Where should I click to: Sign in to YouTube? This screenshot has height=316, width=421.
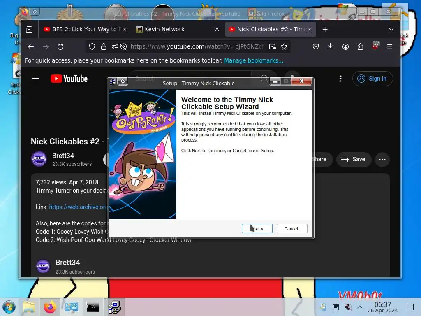372,79
